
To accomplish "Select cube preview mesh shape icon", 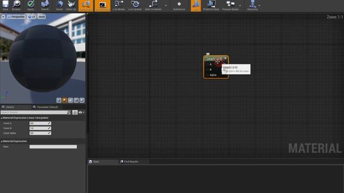I will click(76, 100).
